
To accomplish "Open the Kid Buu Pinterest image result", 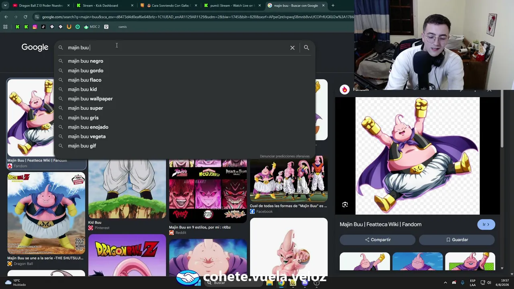I will 127,189.
